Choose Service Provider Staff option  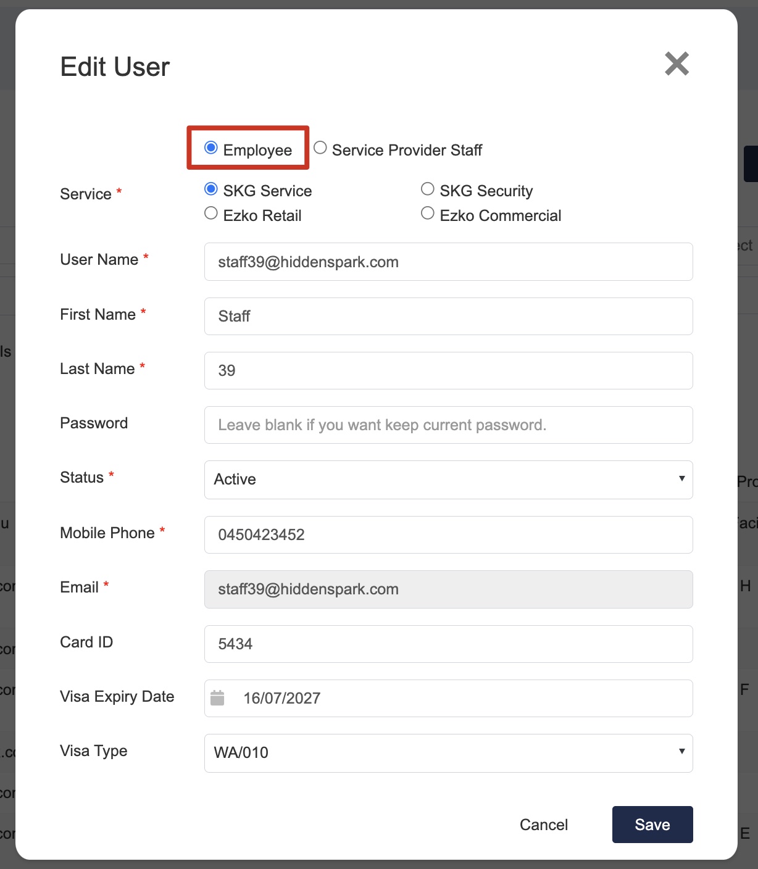coord(320,148)
